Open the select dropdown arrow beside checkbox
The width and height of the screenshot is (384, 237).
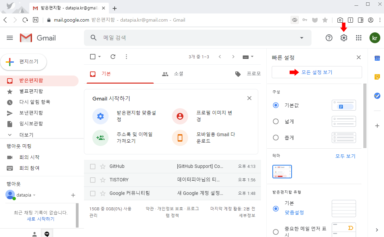click(99, 57)
